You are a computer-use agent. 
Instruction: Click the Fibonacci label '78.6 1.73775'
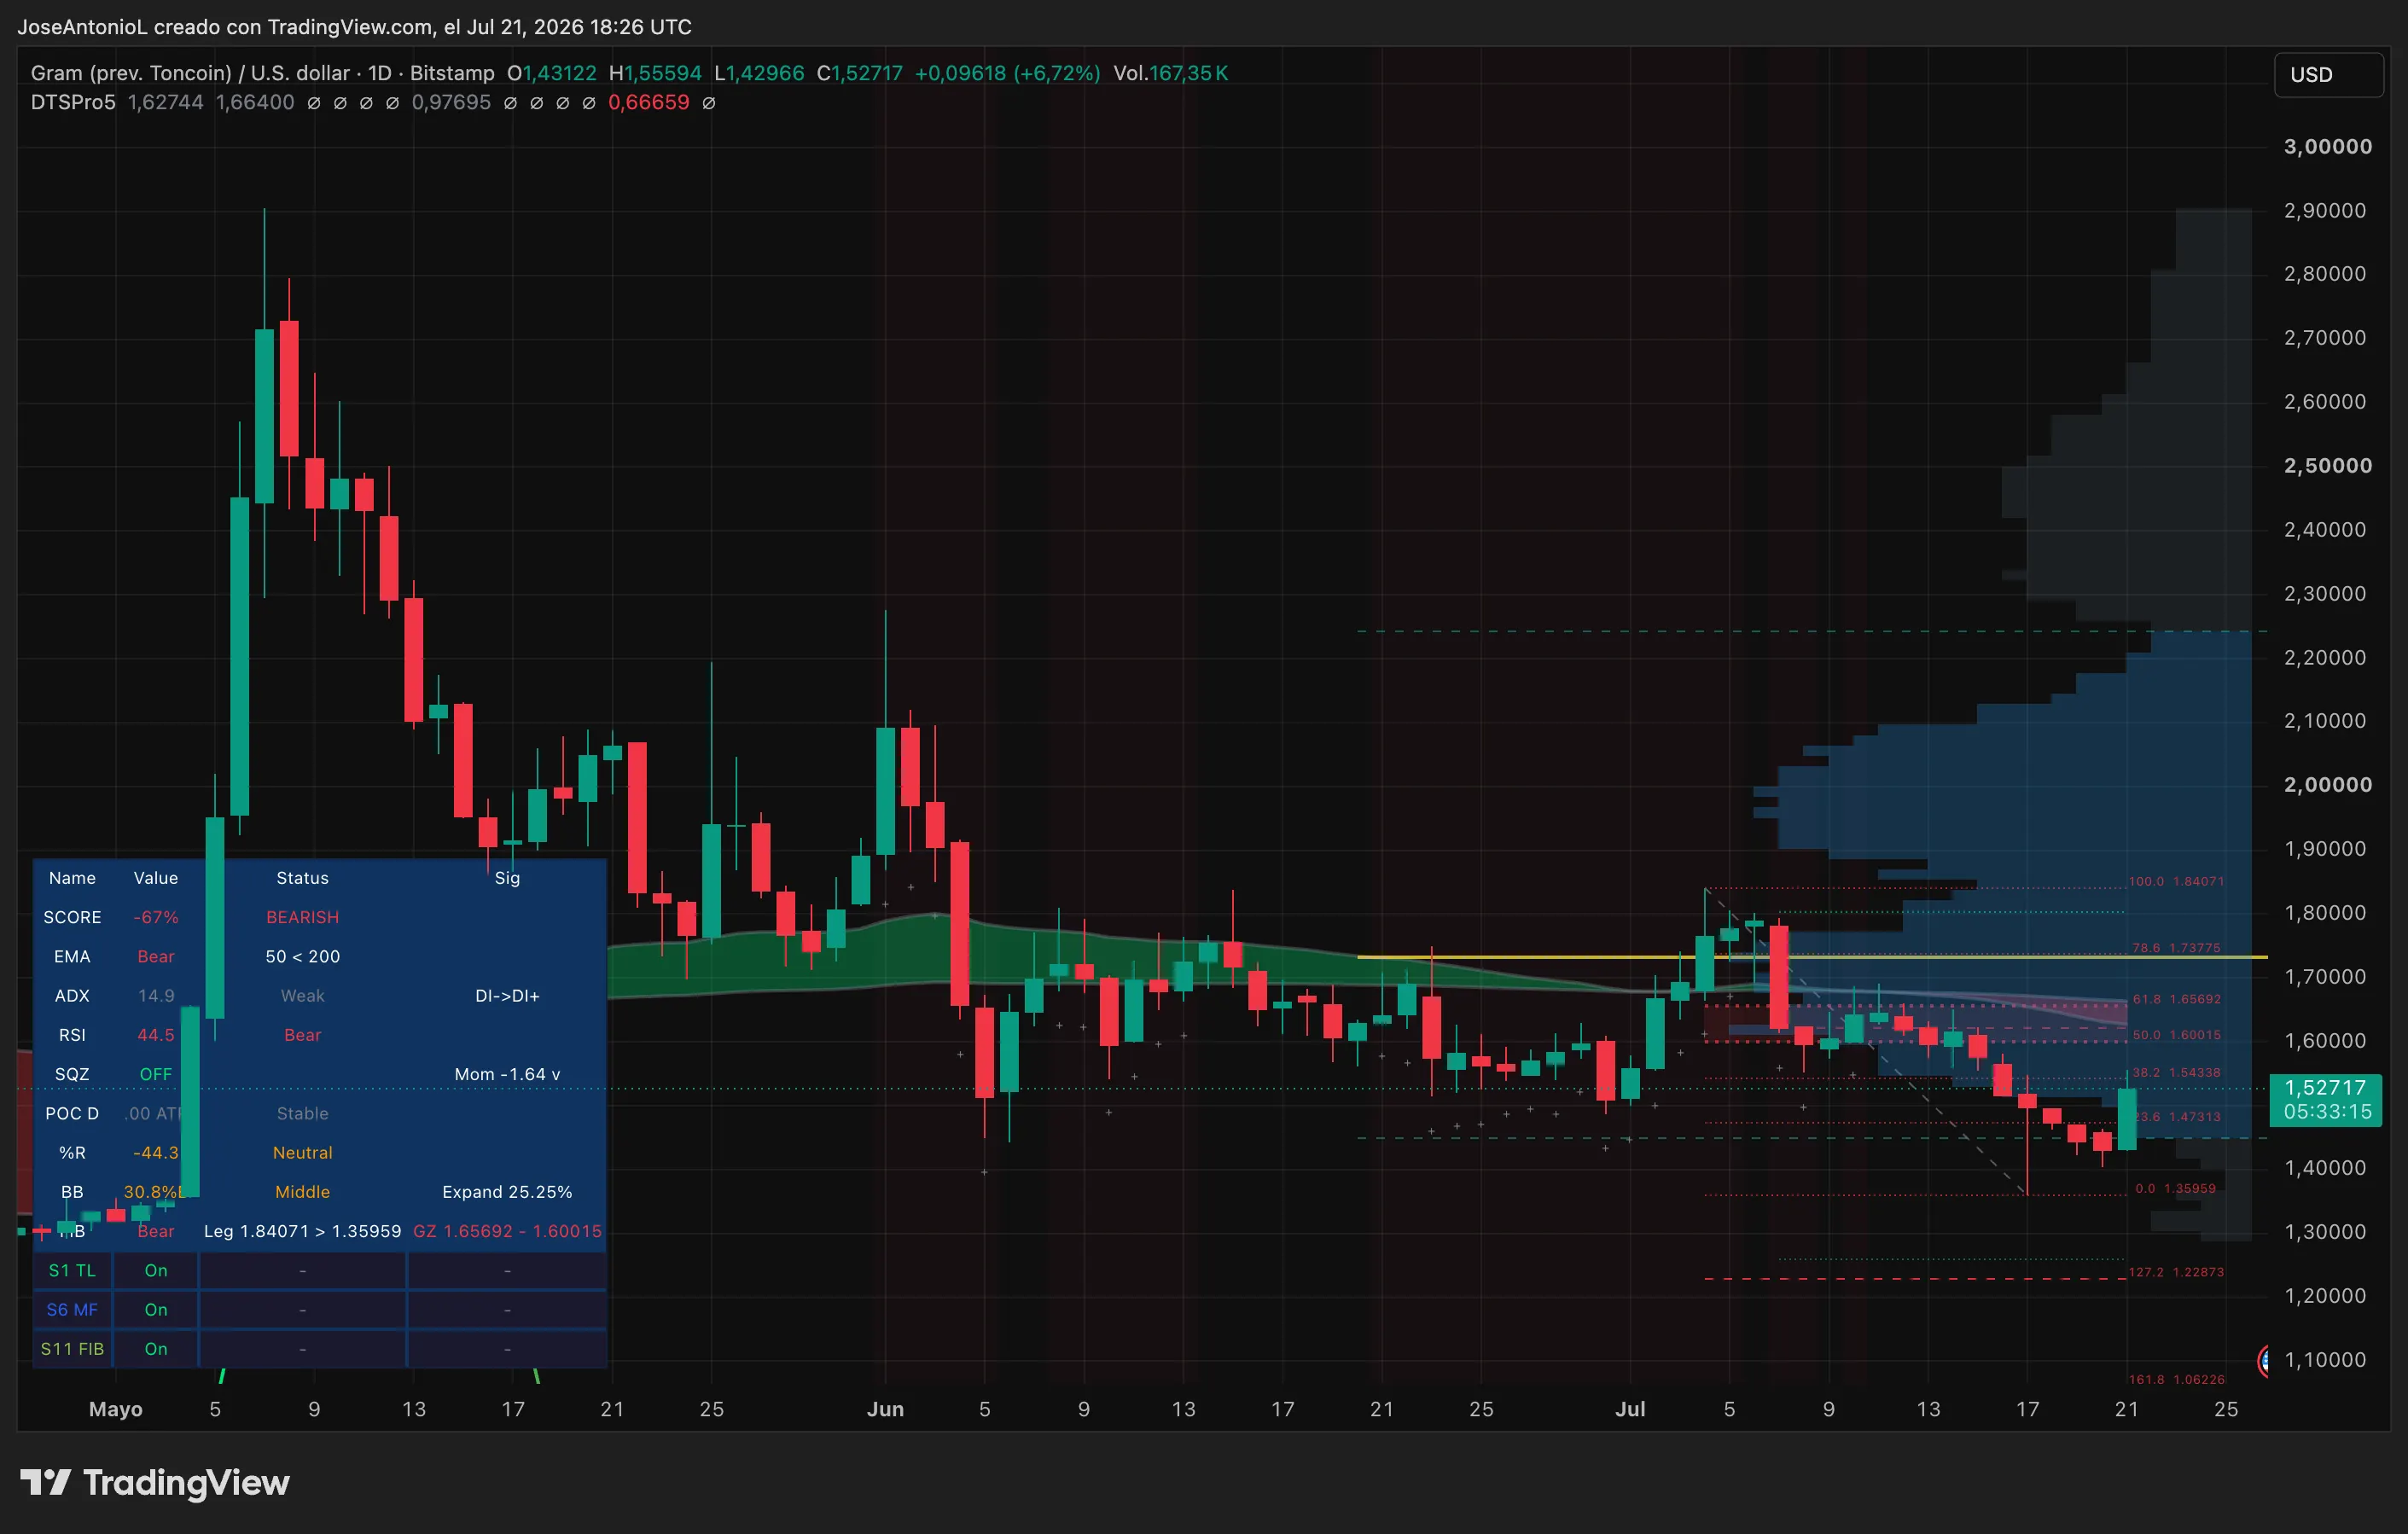click(x=2176, y=947)
